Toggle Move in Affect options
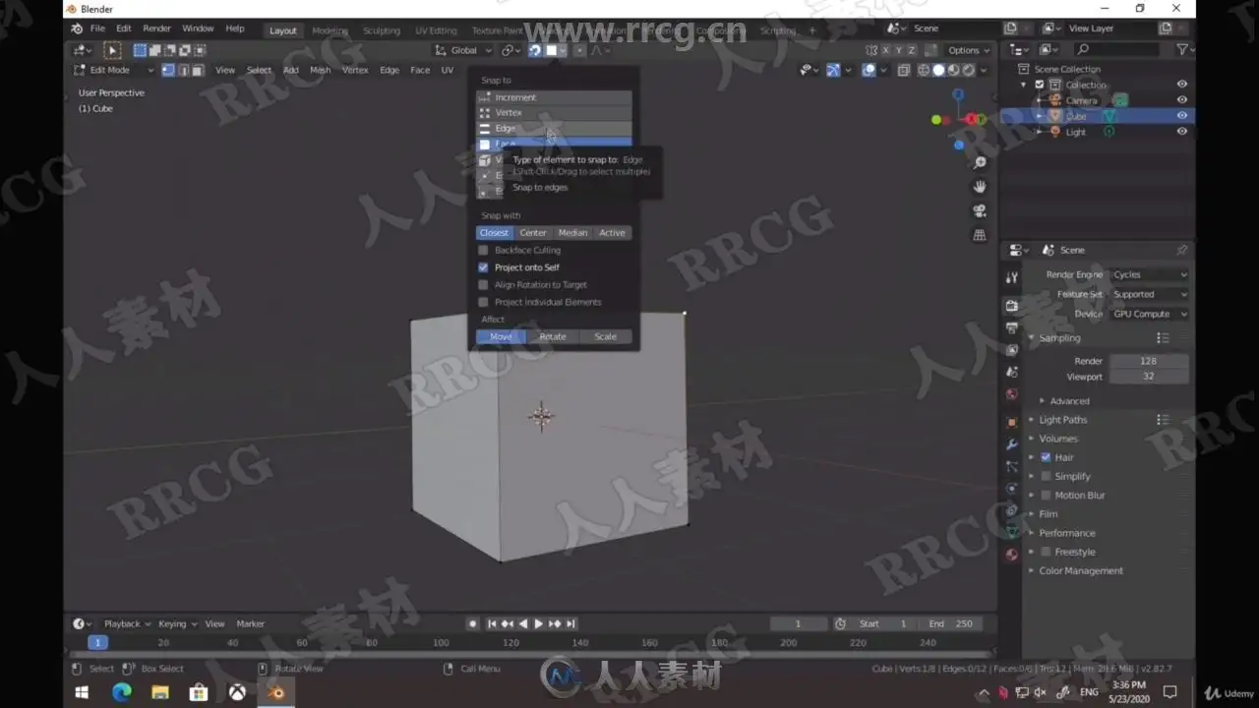 (x=501, y=336)
